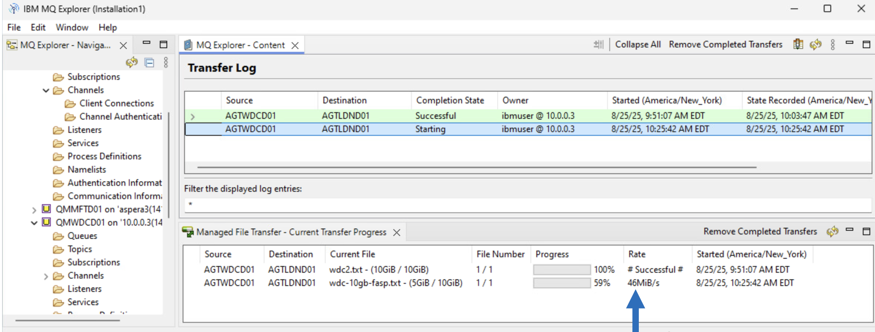The height and width of the screenshot is (332, 875).
Task: Open the Help menu
Action: pos(108,27)
